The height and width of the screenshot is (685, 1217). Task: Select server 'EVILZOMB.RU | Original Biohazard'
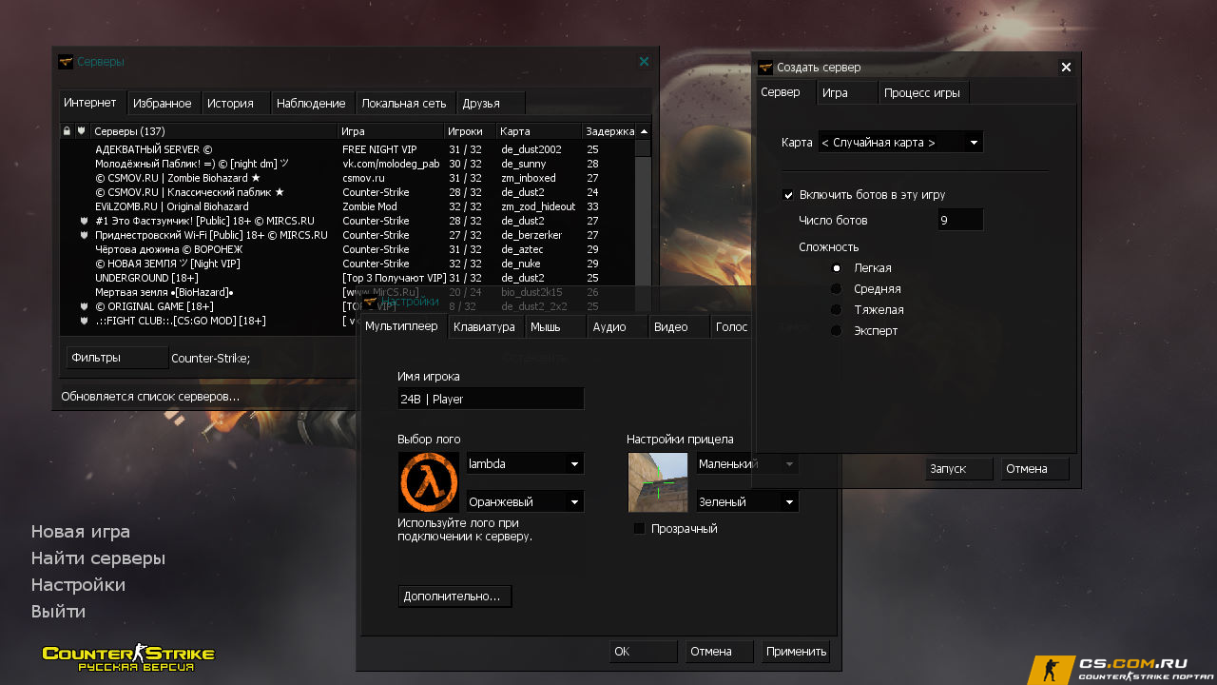pyautogui.click(x=348, y=206)
